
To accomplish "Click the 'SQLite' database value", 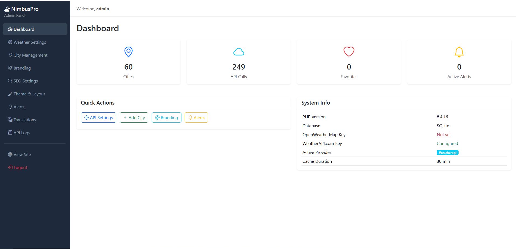I will [443, 126].
